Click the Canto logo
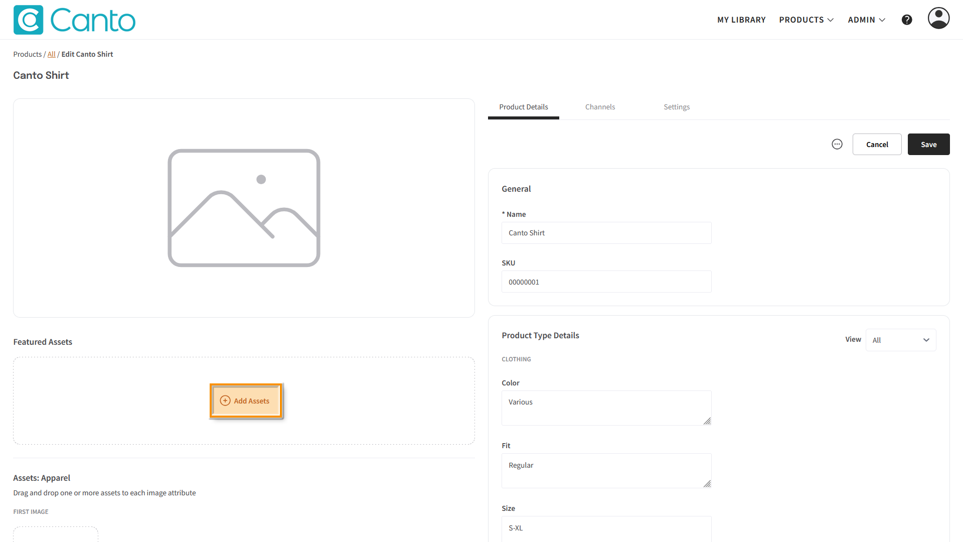 [74, 20]
